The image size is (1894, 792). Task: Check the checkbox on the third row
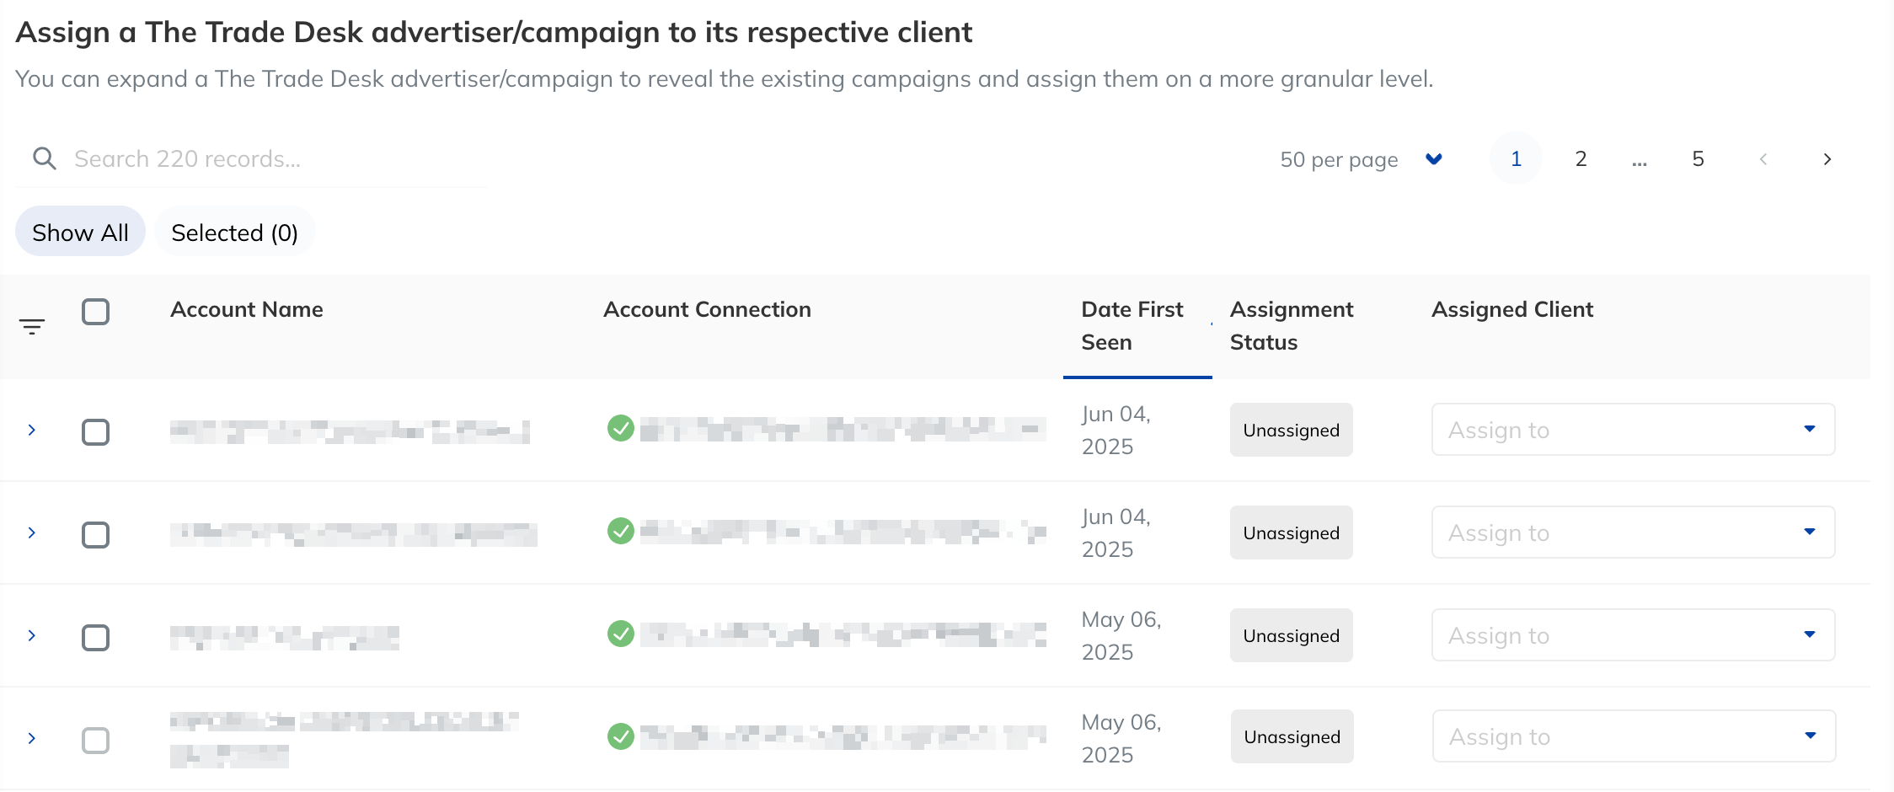[x=96, y=638]
